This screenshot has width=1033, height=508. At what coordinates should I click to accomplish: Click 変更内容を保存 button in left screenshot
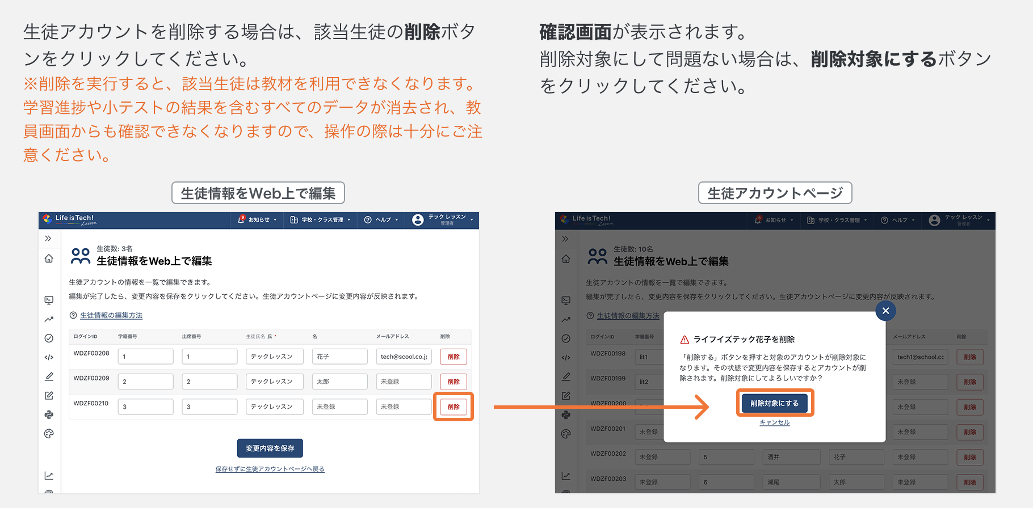pyautogui.click(x=270, y=448)
